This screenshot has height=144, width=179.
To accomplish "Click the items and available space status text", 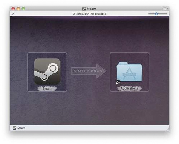I will pos(89,14).
